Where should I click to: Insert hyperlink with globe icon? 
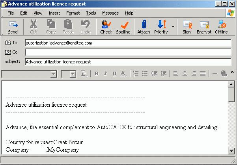(224, 74)
